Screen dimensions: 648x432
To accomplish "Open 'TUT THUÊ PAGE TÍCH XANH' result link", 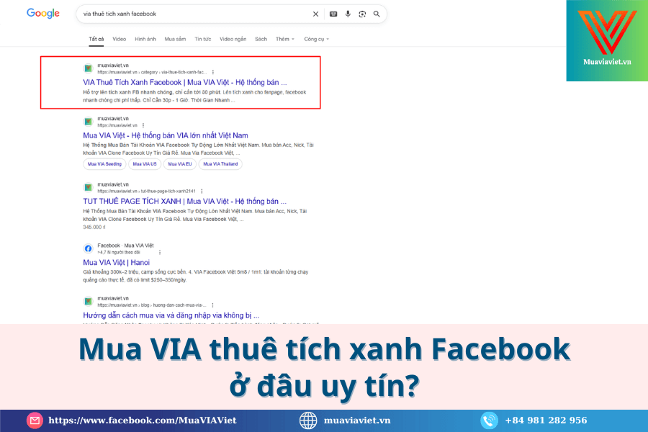I will (185, 202).
